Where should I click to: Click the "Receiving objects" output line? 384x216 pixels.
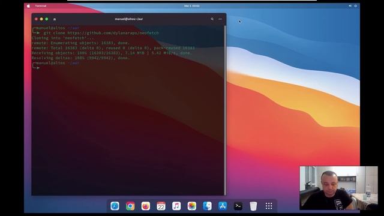[112, 53]
